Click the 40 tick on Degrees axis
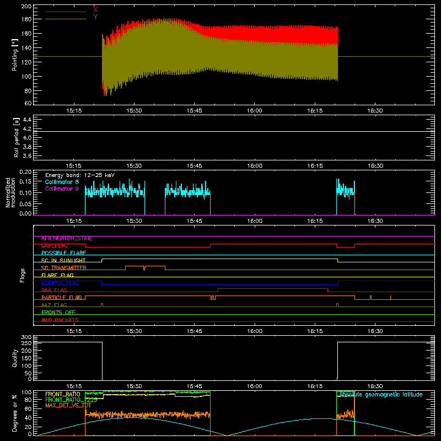 (x=28, y=418)
